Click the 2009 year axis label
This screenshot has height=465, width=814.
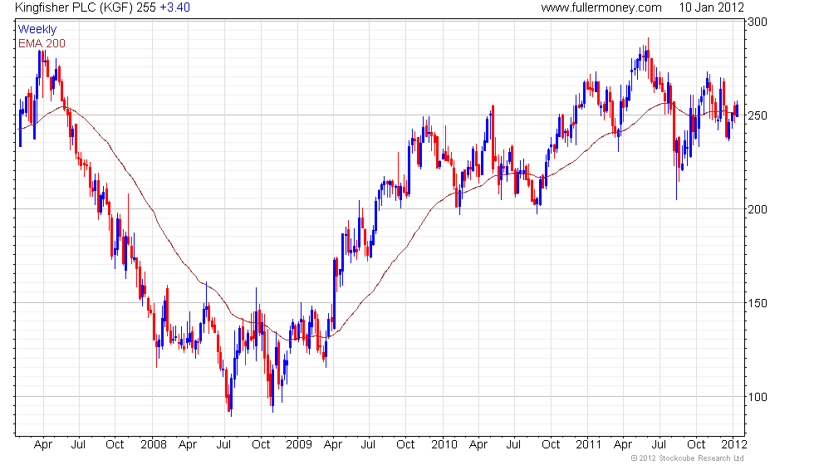pos(299,445)
